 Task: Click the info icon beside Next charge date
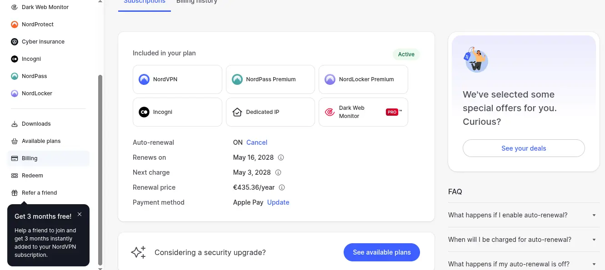[278, 172]
